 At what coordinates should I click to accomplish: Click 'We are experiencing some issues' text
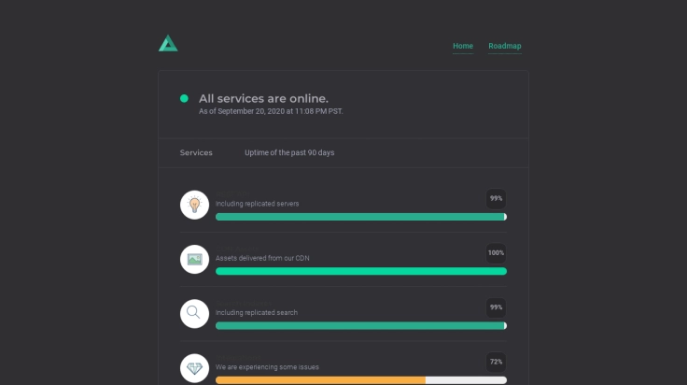tap(267, 367)
